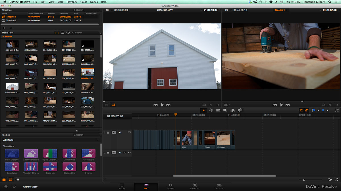Open timeline viewer Fit zoom dropdown
The height and width of the screenshot is (191, 341).
click(x=228, y=10)
